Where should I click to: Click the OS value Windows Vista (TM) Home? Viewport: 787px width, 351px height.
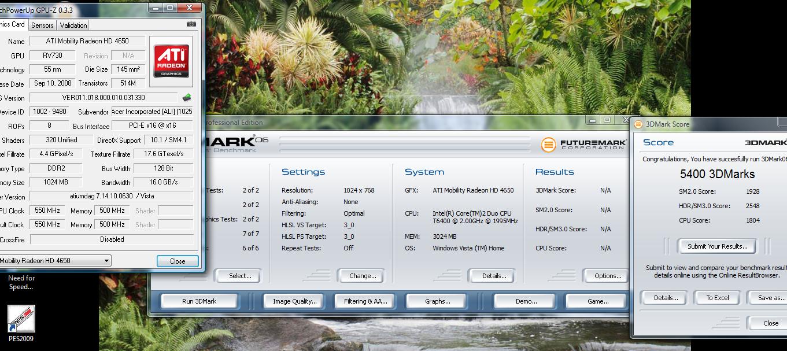[468, 248]
